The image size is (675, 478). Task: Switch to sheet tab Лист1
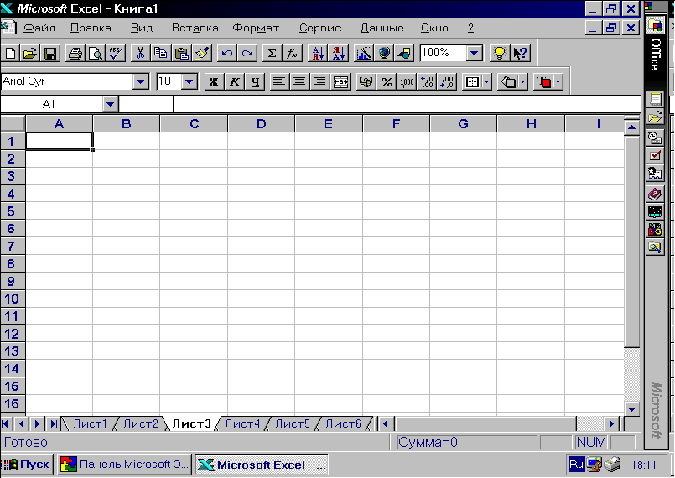click(90, 424)
